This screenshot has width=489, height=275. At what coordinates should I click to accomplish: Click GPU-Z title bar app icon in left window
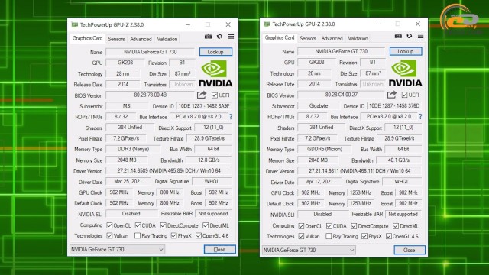74,24
